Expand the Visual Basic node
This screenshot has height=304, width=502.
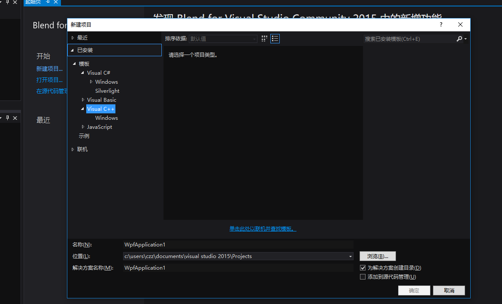pos(83,100)
